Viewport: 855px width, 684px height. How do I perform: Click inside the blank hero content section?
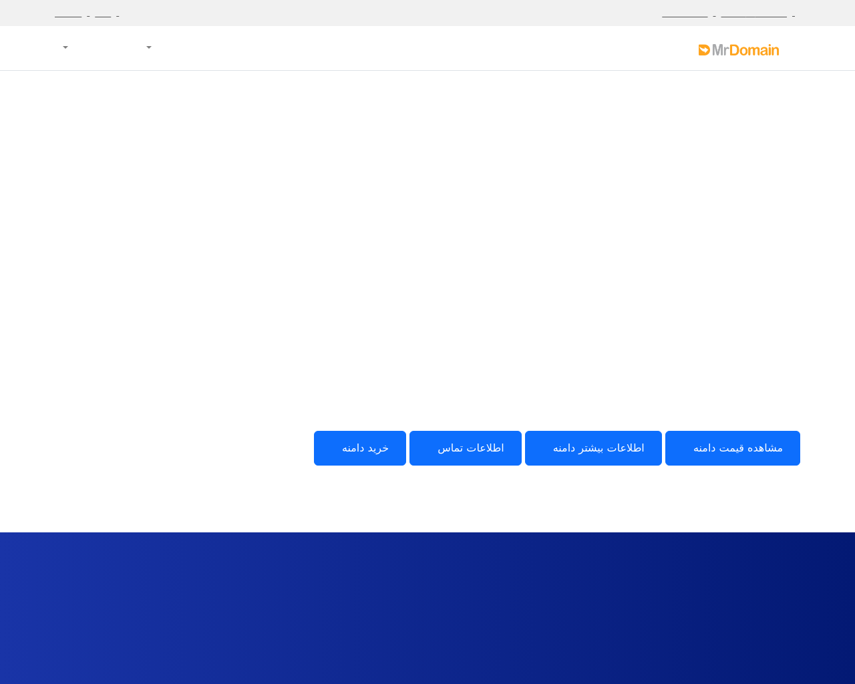coord(427,267)
